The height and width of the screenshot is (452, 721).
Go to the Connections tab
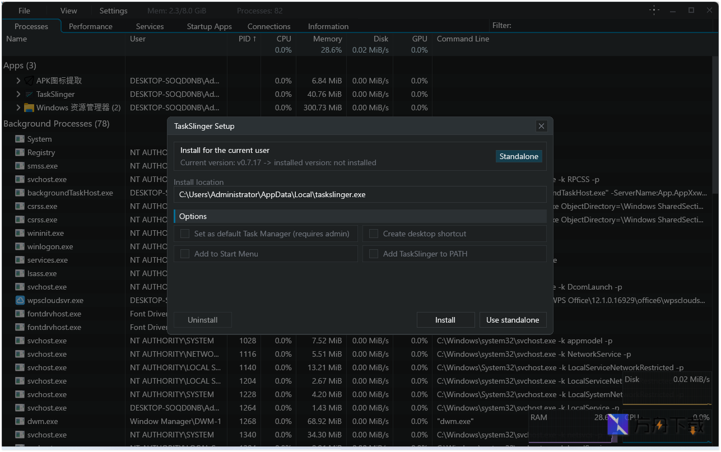click(x=269, y=26)
